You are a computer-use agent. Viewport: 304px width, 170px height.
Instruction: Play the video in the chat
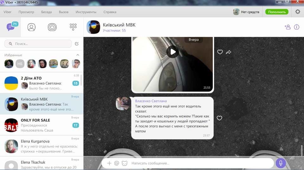[x=173, y=52]
